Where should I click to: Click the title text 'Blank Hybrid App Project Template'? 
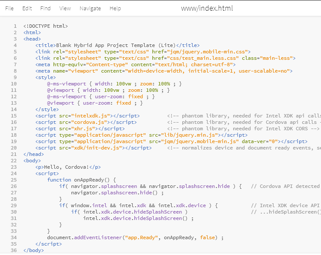[105, 45]
